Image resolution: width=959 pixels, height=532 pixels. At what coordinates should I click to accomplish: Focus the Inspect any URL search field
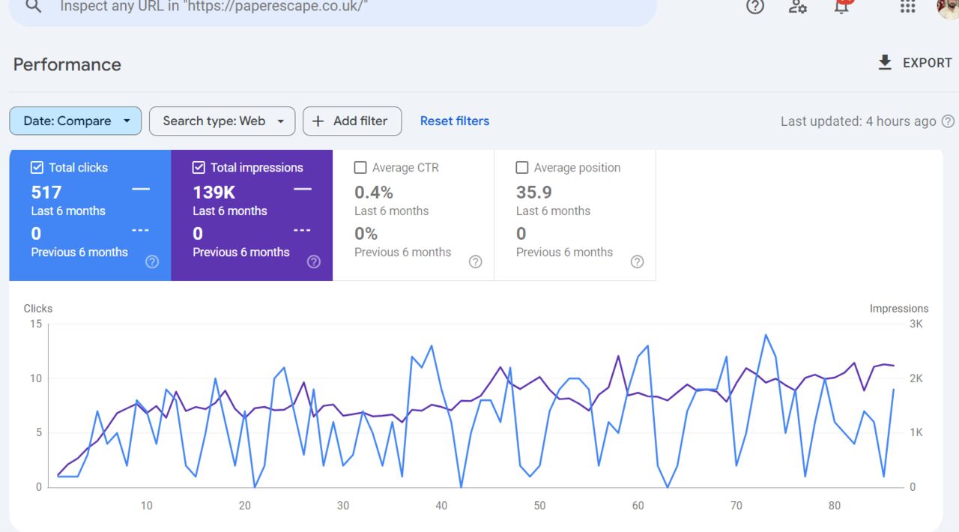333,7
